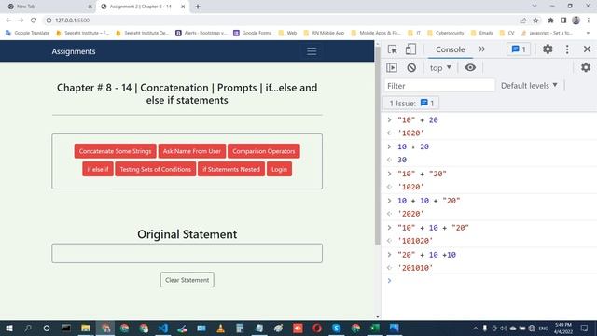Click the Testing Sets of Conditions button

[156, 169]
